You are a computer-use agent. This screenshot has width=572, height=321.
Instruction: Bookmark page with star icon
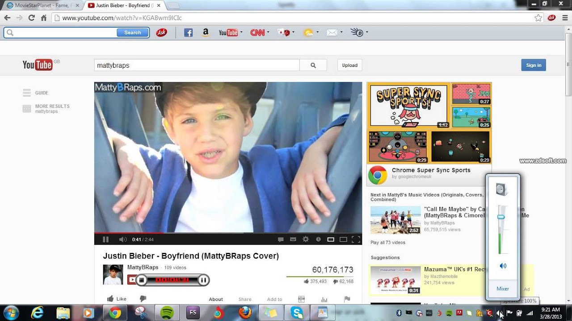click(538, 18)
